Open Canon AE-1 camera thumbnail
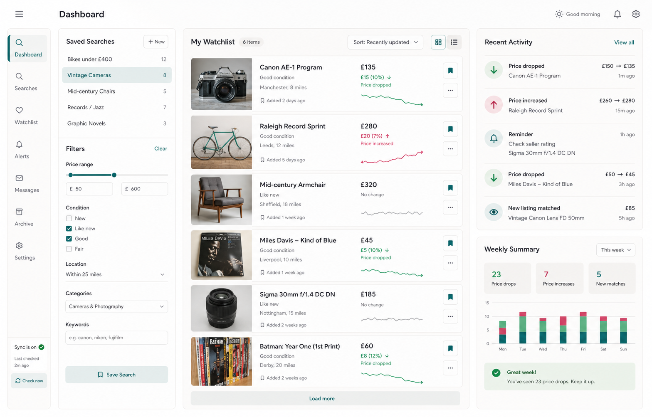 [x=222, y=84]
